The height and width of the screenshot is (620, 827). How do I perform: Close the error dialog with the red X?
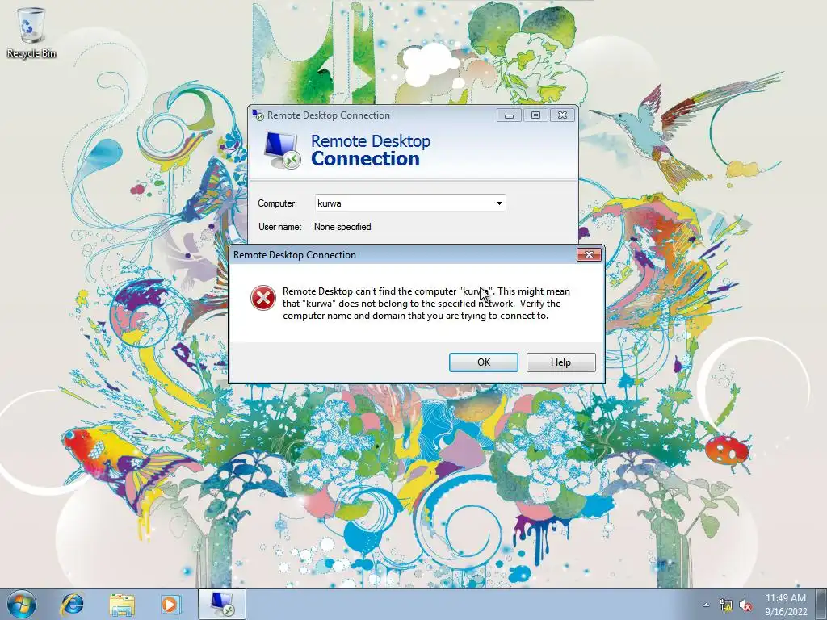click(x=589, y=254)
